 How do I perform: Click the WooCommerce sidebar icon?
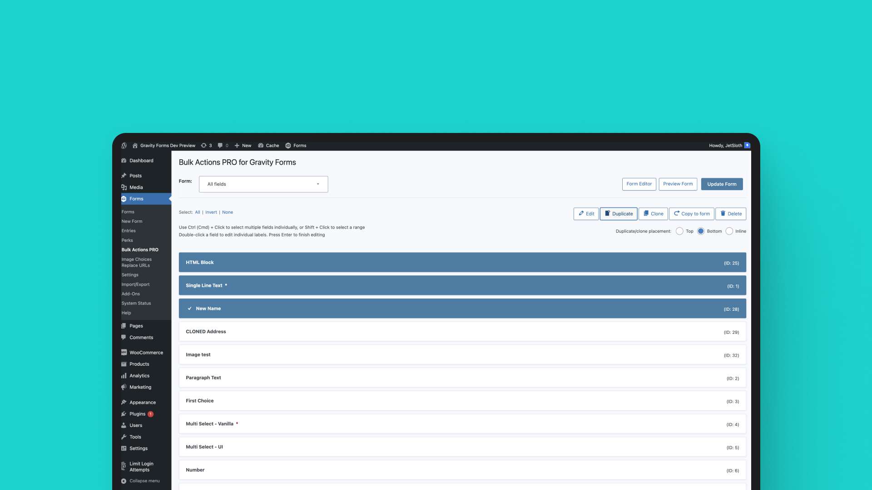[x=124, y=353]
